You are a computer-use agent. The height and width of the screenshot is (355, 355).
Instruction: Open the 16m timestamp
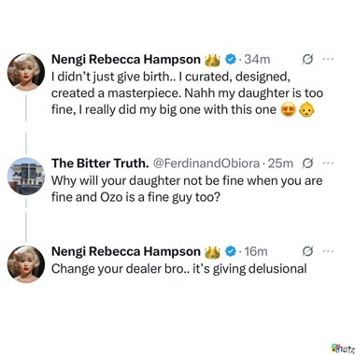tap(256, 251)
